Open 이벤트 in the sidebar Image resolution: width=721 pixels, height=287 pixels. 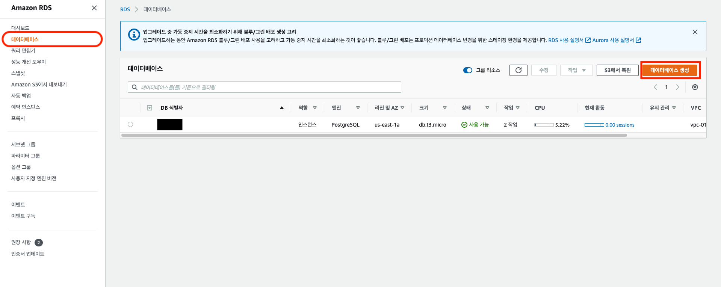tap(18, 204)
